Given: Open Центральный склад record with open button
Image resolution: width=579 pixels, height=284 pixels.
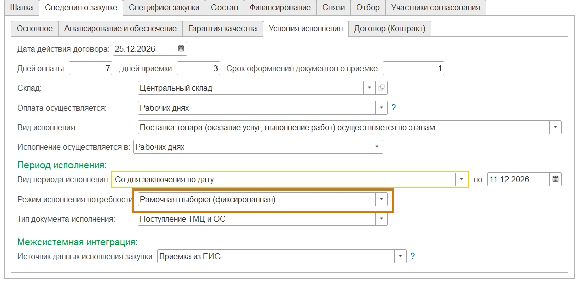Looking at the screenshot, I should (382, 88).
